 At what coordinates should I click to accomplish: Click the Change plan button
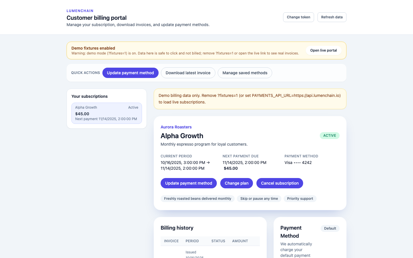236,183
